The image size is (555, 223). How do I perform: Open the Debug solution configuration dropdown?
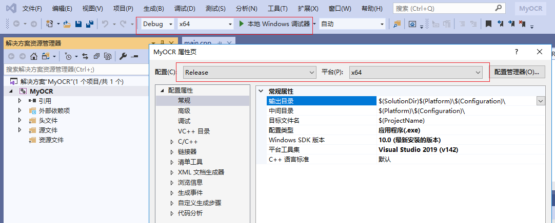(x=156, y=24)
